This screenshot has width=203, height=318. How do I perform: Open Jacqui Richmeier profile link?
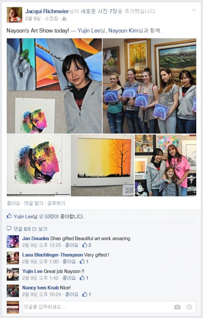tap(47, 11)
